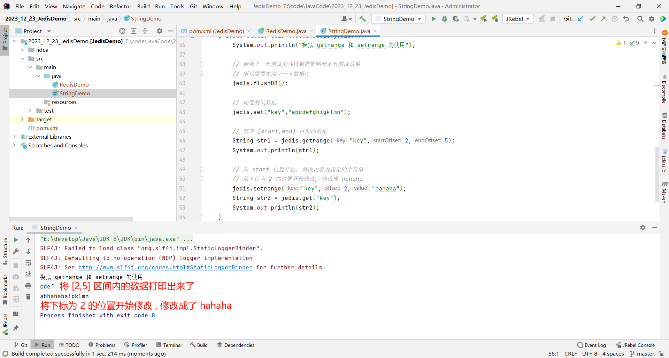Click the down stack trace arrow
This screenshot has width=669, height=358.
28,251
